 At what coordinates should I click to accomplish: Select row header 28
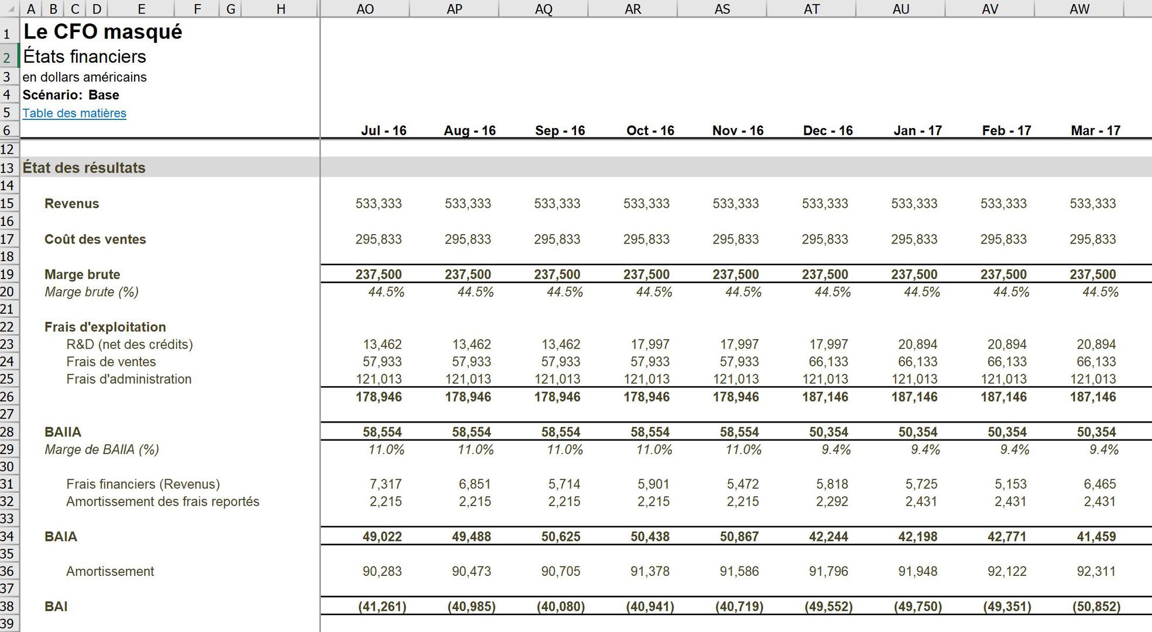[9, 432]
